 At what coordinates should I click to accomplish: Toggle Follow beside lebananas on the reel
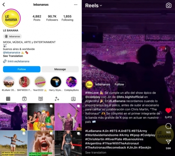(119, 84)
